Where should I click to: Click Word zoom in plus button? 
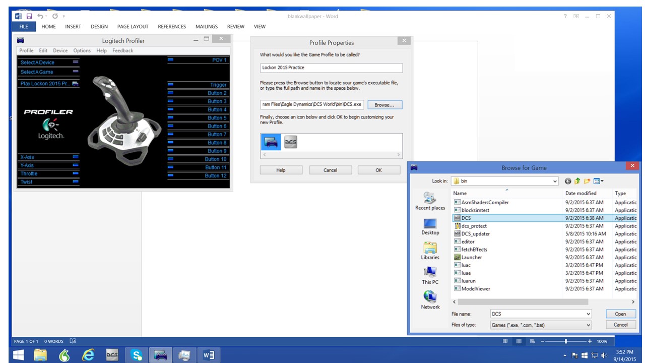point(591,341)
